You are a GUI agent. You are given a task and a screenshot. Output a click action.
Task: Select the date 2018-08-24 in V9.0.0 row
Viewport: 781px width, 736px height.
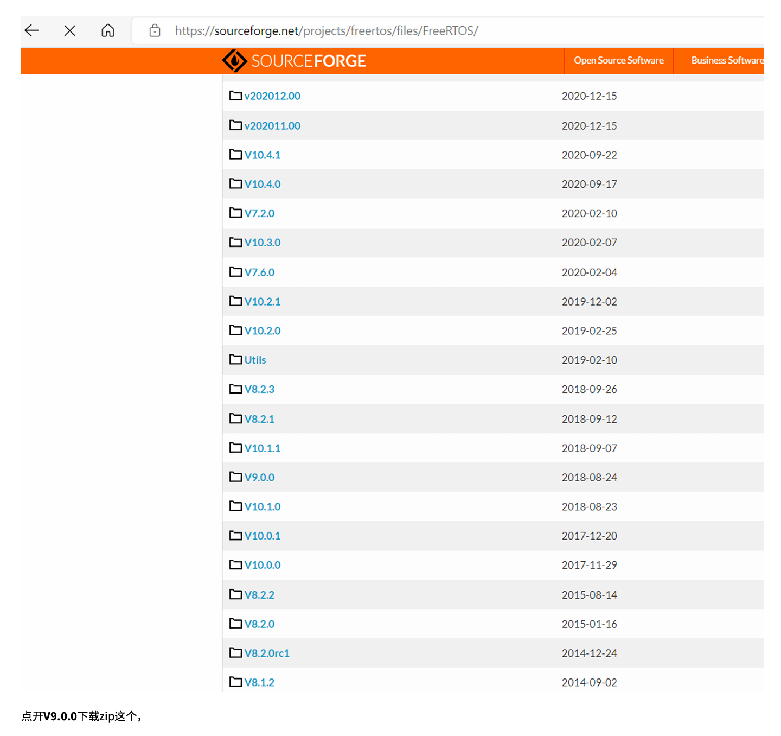coord(590,478)
